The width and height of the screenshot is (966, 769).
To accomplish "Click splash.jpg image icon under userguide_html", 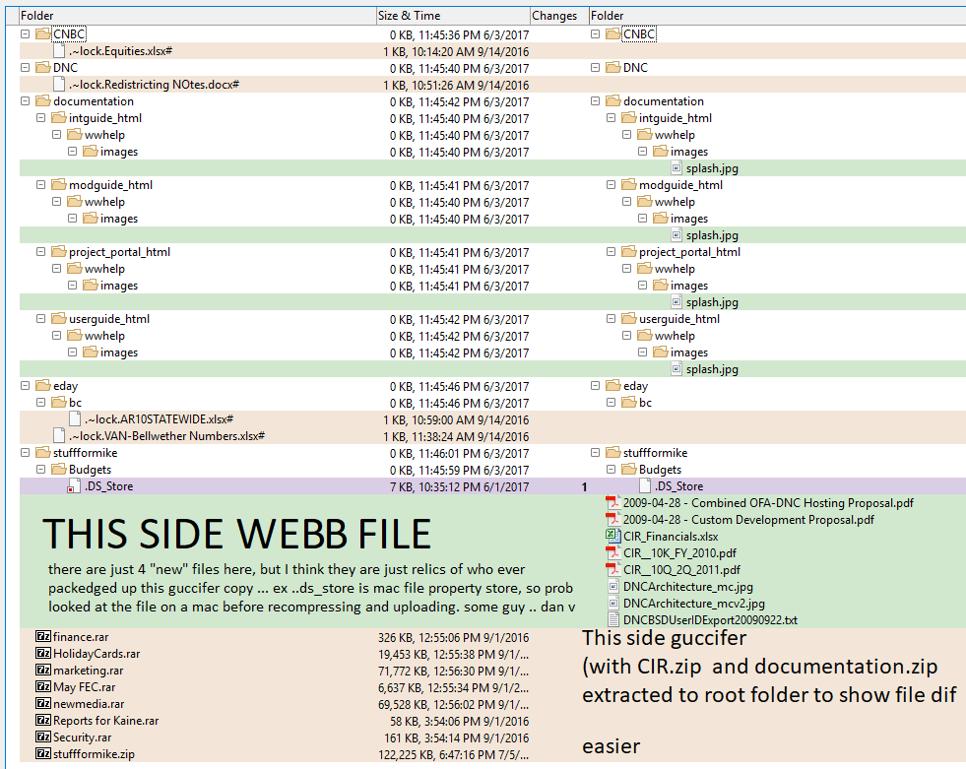I will [x=676, y=368].
